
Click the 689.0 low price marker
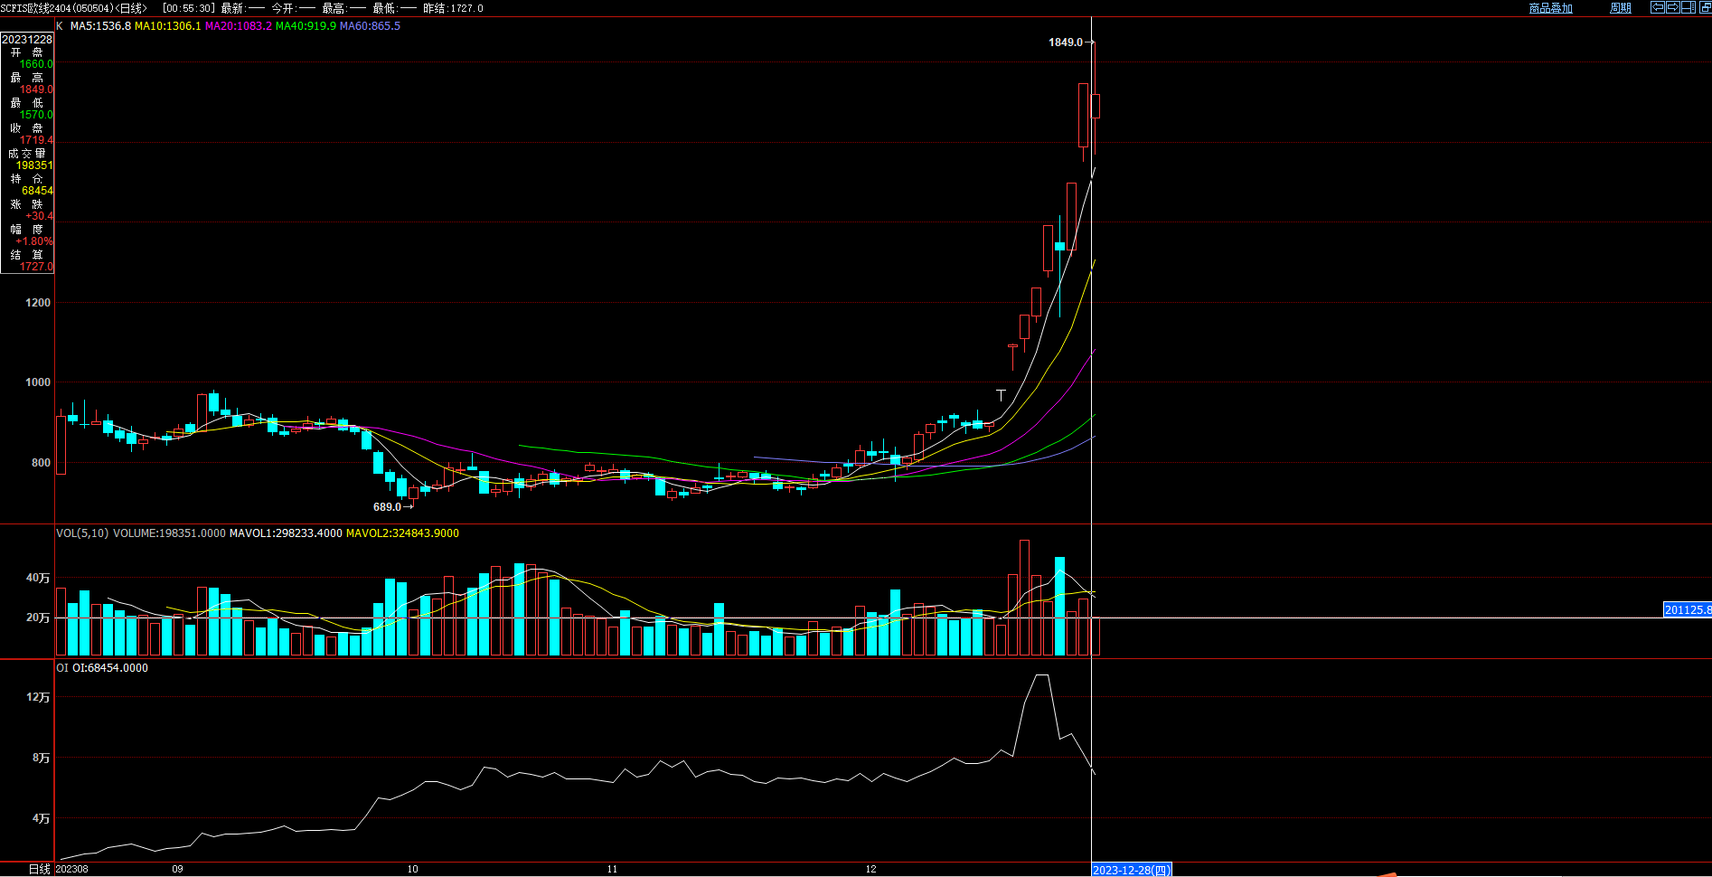388,507
